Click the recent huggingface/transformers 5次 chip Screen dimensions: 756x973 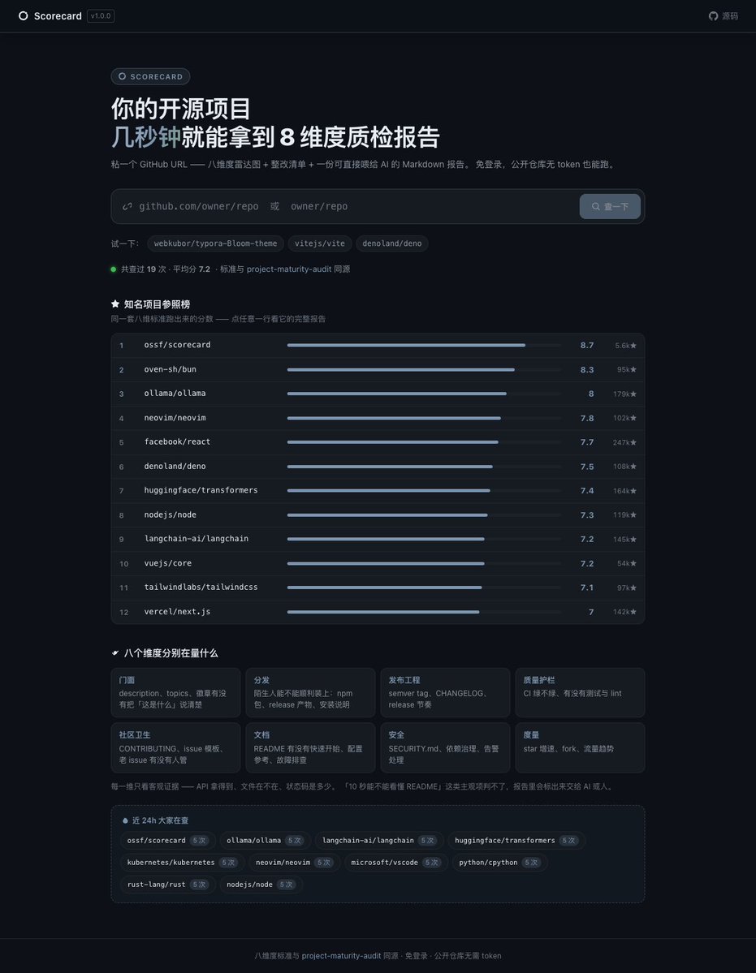tap(516, 840)
